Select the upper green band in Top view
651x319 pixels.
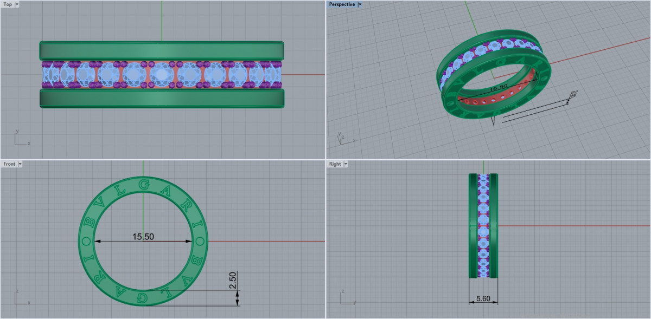[x=162, y=50]
